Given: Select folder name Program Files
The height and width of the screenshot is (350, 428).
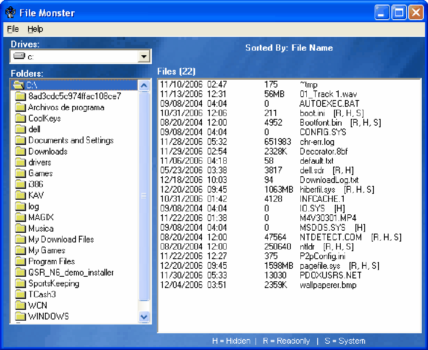Looking at the screenshot, I should (52, 262).
